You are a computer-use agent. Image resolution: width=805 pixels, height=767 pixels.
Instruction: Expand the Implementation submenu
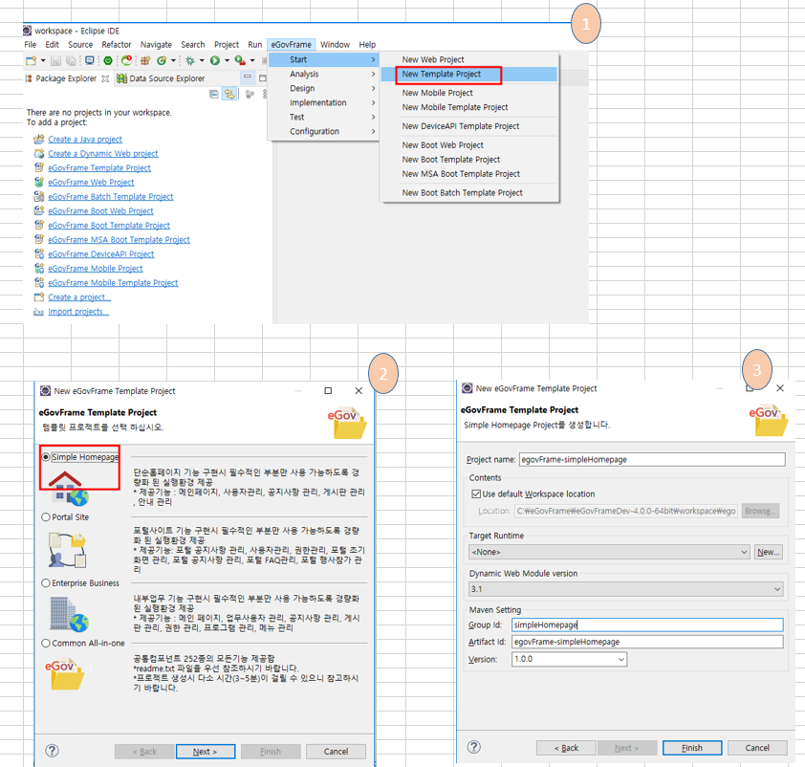pyautogui.click(x=323, y=102)
